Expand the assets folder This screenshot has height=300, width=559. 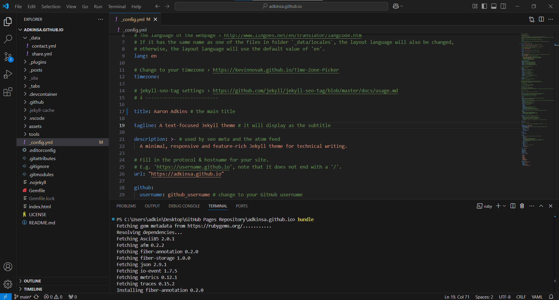point(25,126)
